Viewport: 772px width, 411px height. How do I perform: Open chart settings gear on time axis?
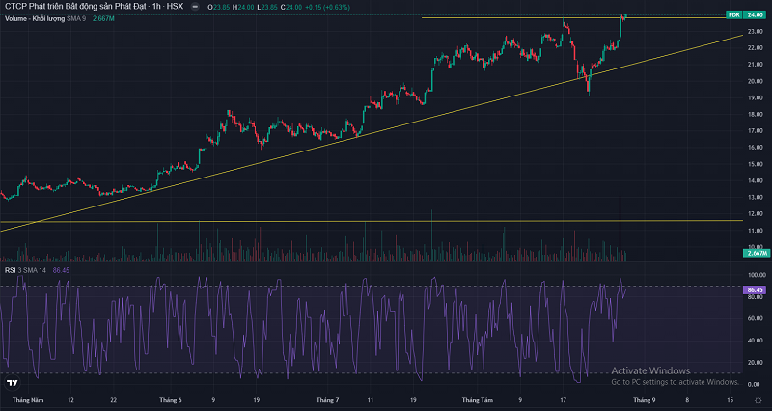tap(758, 400)
